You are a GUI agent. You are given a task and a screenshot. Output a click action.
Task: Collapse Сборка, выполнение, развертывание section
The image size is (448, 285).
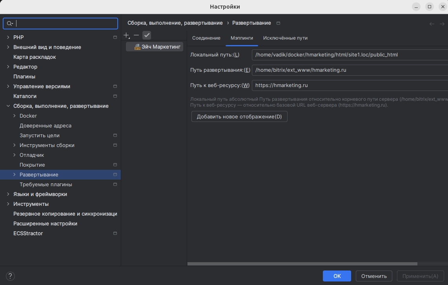click(8, 106)
